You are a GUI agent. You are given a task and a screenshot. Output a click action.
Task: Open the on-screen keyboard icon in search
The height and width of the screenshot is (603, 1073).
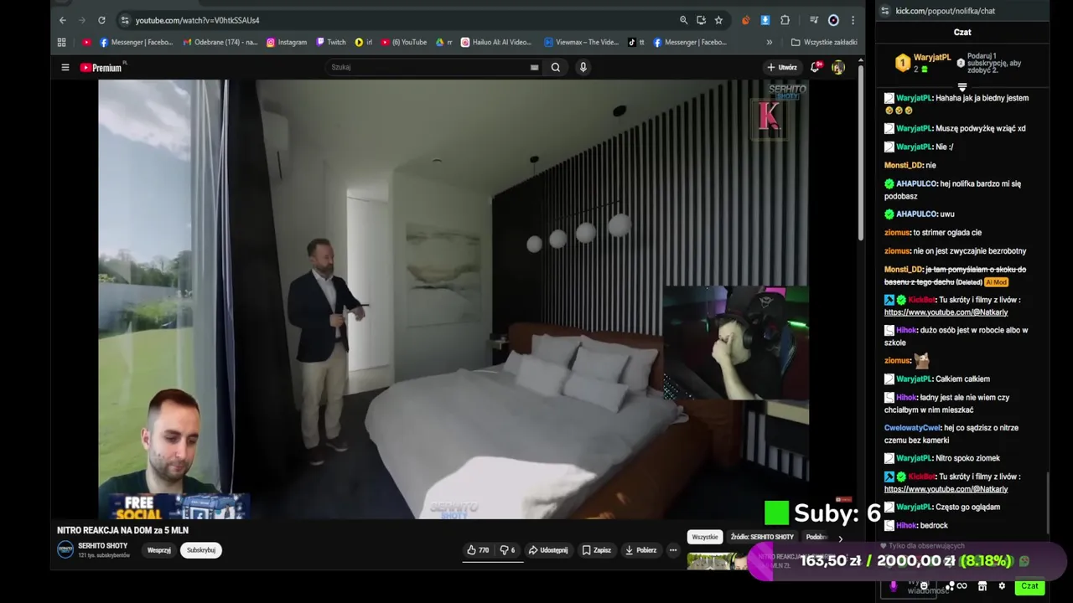[534, 67]
